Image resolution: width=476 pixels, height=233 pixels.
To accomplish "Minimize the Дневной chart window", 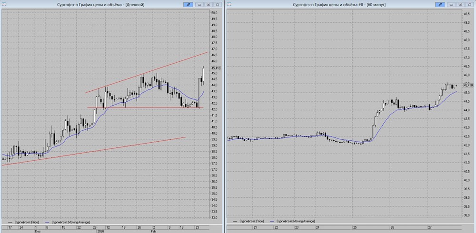I will click(x=200, y=4).
